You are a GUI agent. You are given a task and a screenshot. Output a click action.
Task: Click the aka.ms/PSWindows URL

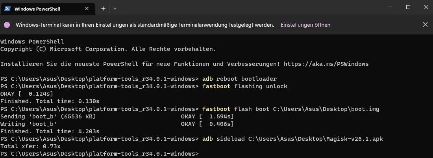(x=326, y=64)
